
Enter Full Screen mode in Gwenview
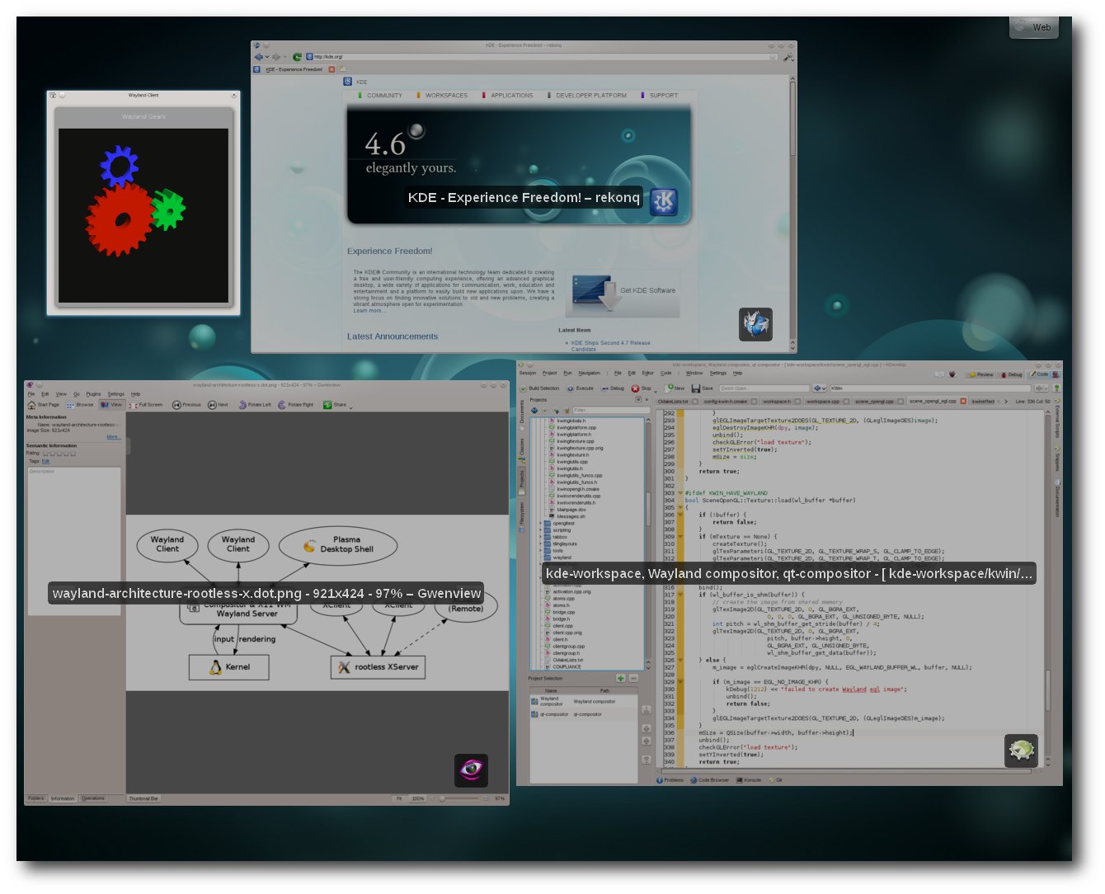tap(146, 405)
